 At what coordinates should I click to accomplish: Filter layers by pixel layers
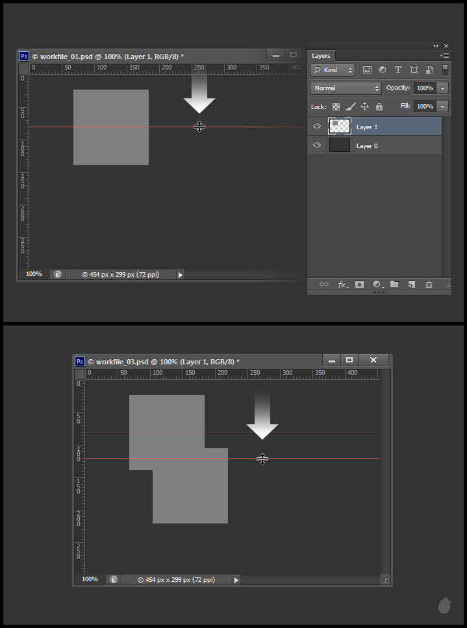tap(367, 70)
